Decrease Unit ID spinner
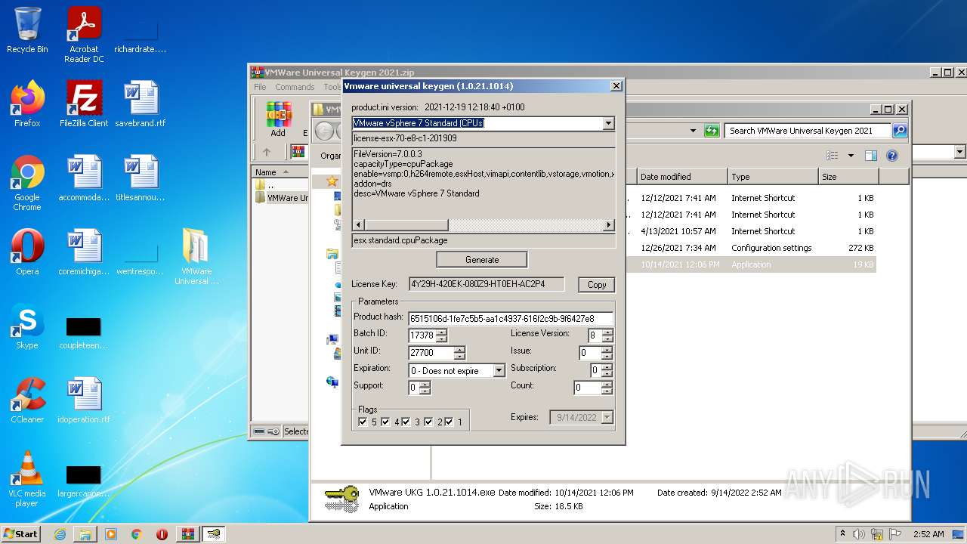967x544 pixels. click(x=459, y=356)
